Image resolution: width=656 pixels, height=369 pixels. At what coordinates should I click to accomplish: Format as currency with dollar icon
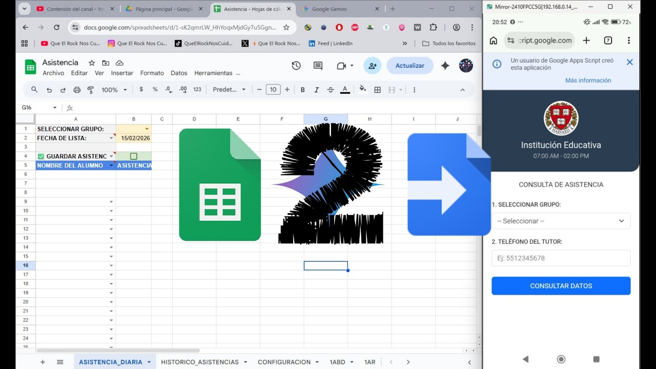pyautogui.click(x=141, y=90)
